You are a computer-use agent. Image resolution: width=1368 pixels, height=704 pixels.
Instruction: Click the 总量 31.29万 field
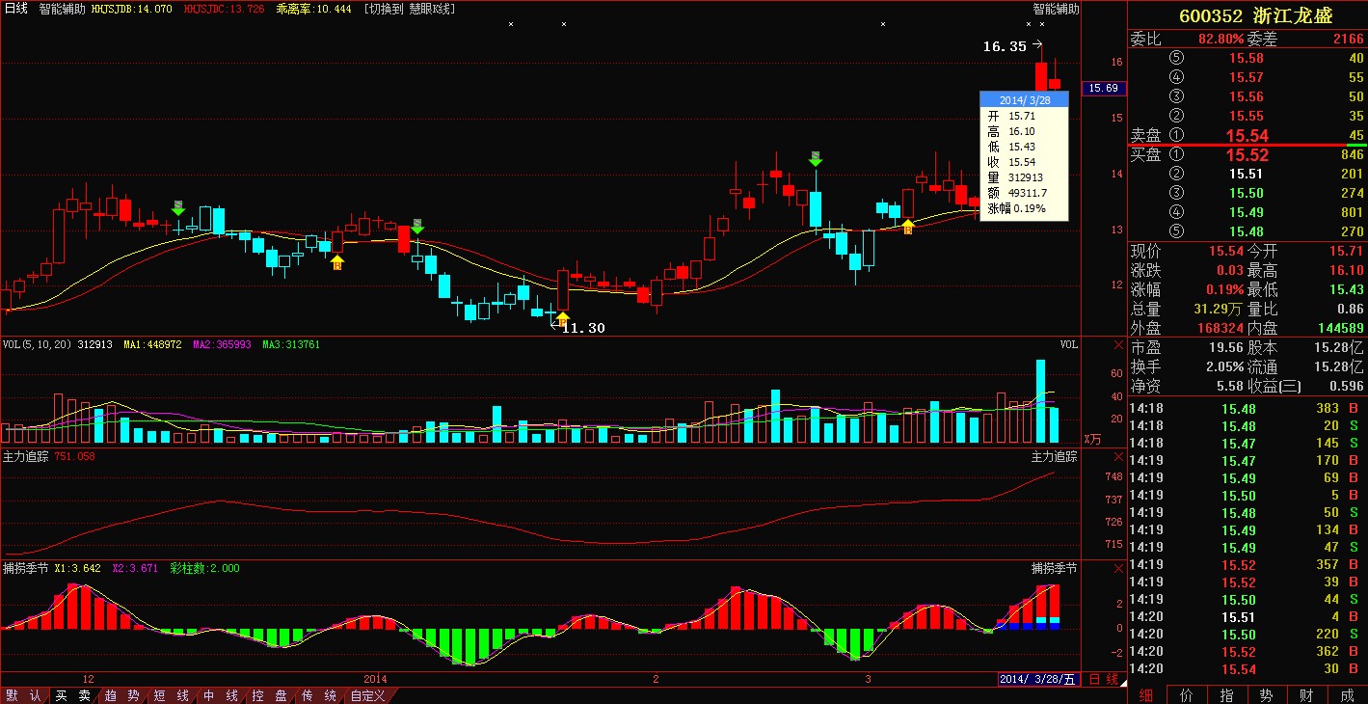click(x=1188, y=309)
